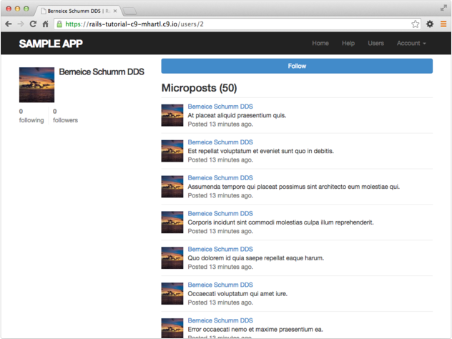Click the SAMPLE APP logo

point(51,44)
